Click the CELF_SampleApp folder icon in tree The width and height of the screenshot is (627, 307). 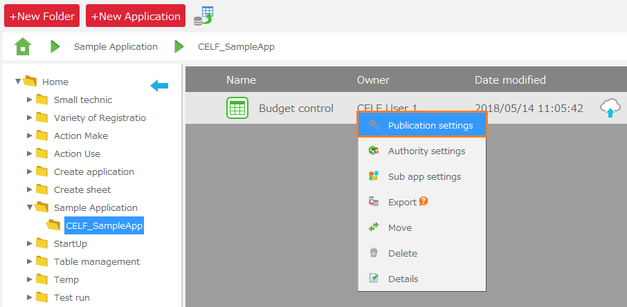pos(53,225)
